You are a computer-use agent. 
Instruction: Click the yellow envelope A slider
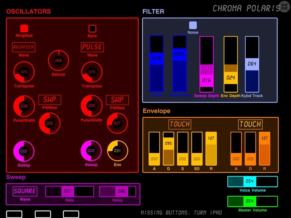pos(154,149)
